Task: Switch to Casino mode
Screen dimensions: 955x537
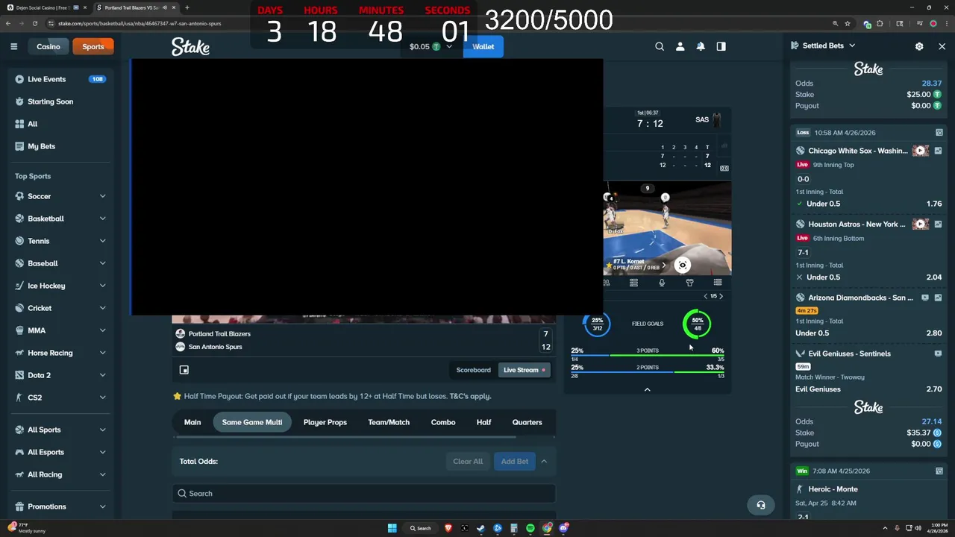Action: pos(48,46)
